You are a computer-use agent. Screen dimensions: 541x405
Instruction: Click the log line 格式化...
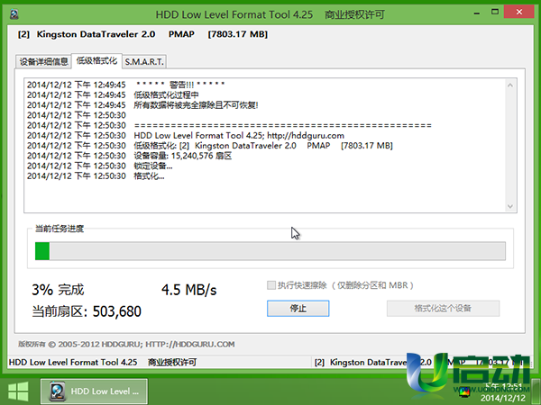[x=96, y=176]
